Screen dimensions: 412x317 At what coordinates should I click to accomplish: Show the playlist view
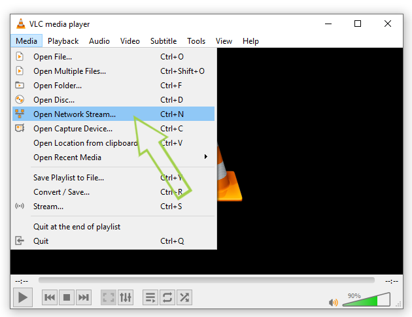150,297
